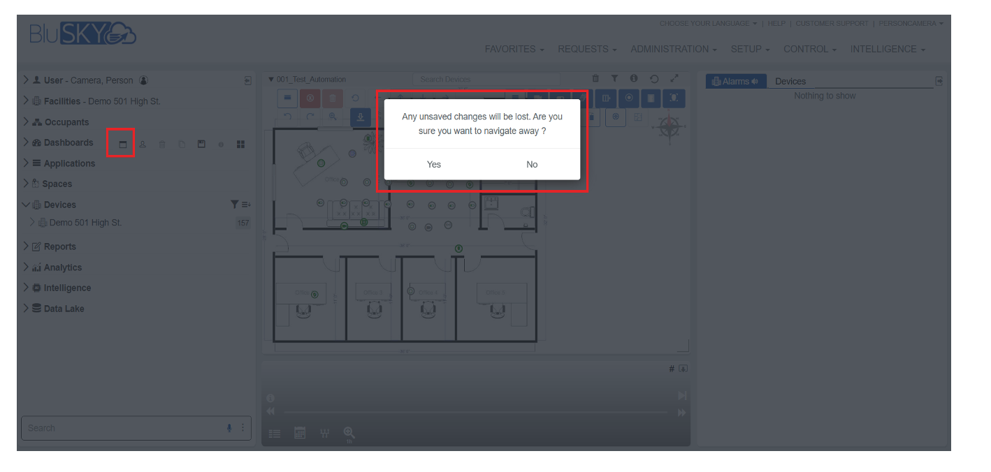Expand Demo 501 High St. device node
991x472 pixels.
point(32,223)
